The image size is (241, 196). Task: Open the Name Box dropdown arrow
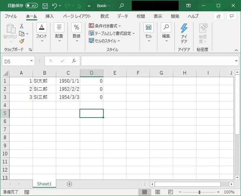pyautogui.click(x=32, y=61)
